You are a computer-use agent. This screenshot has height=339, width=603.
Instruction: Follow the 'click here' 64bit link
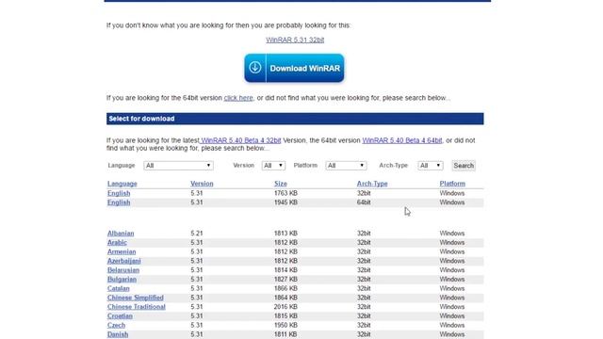click(x=238, y=98)
